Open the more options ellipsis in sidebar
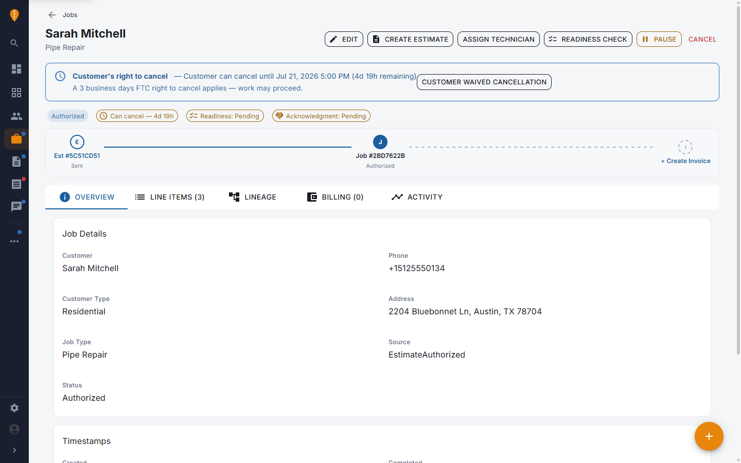Viewport: 741px width, 463px height. tap(14, 241)
